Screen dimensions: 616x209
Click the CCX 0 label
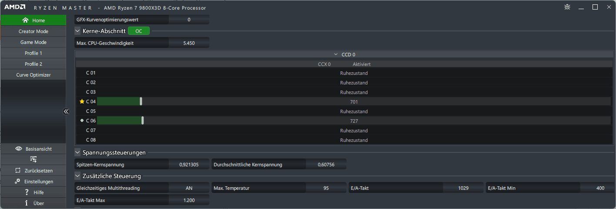pyautogui.click(x=324, y=64)
